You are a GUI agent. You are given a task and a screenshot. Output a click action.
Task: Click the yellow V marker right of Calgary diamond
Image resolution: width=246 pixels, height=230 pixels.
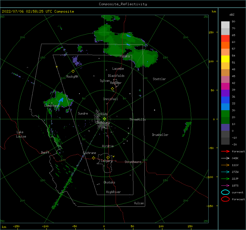tap(113, 156)
